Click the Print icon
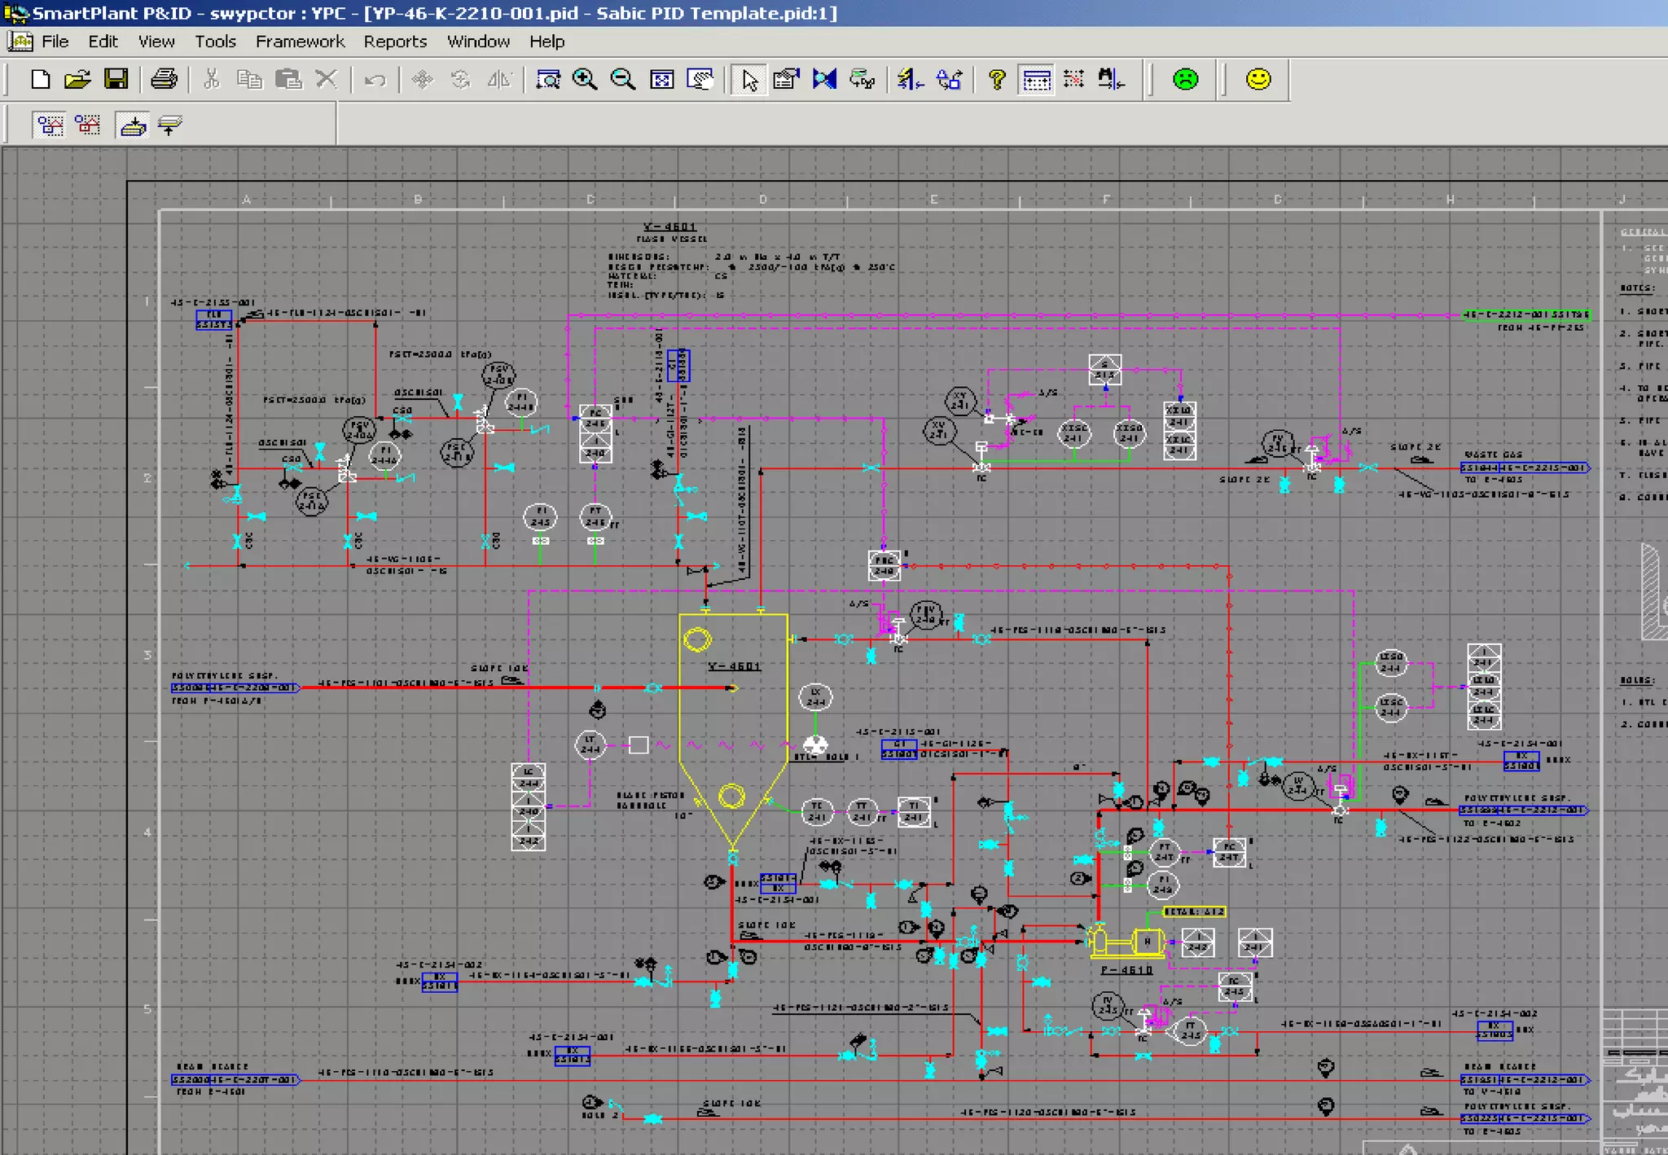Viewport: 1668px width, 1155px height. point(164,79)
